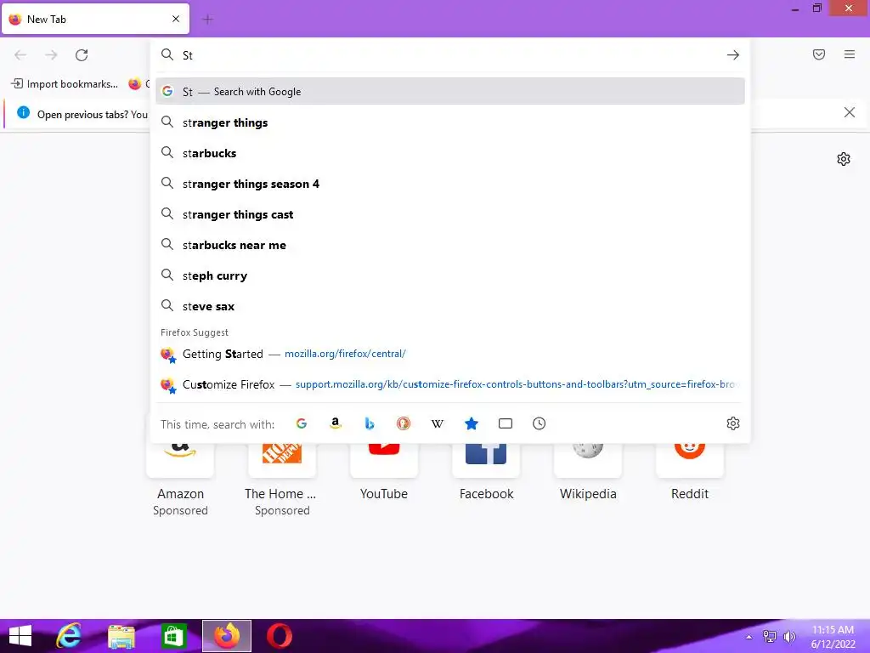Image resolution: width=870 pixels, height=653 pixels.
Task: Choose 'stranger things cast' suggestion
Action: [450, 214]
